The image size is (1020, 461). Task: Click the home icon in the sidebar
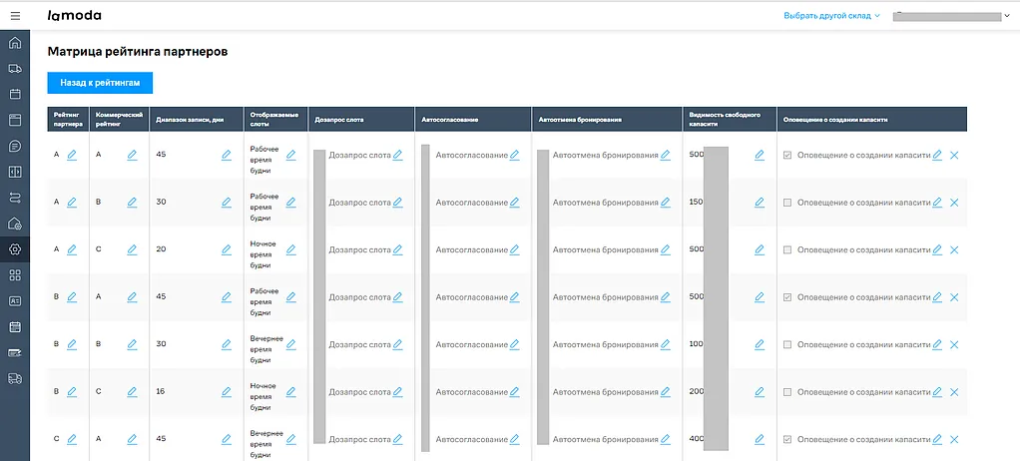pyautogui.click(x=15, y=43)
